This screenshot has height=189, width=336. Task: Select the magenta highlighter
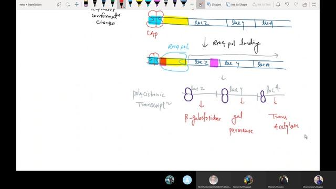[157, 4]
